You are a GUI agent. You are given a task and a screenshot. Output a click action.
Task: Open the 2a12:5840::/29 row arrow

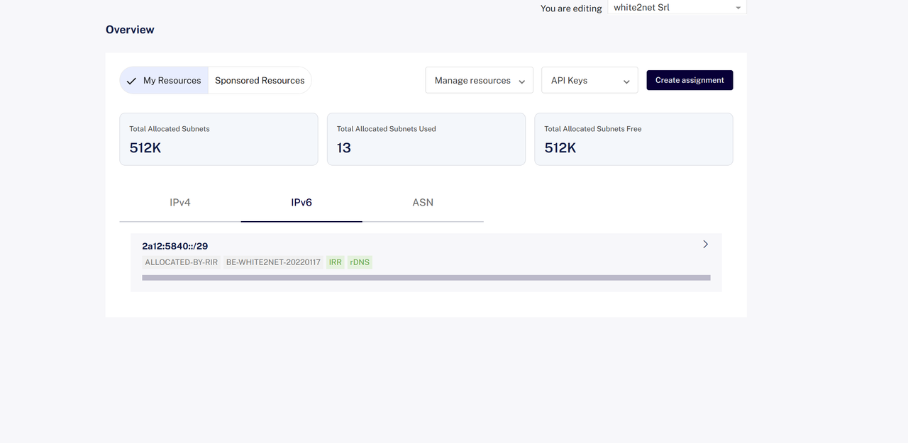(x=705, y=244)
